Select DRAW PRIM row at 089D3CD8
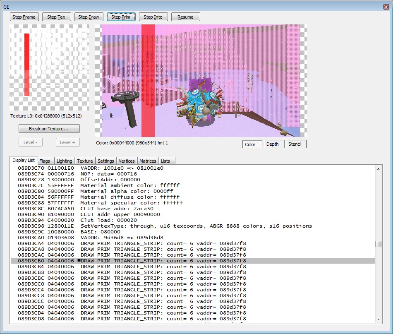This screenshot has height=334, width=393. coord(193,319)
